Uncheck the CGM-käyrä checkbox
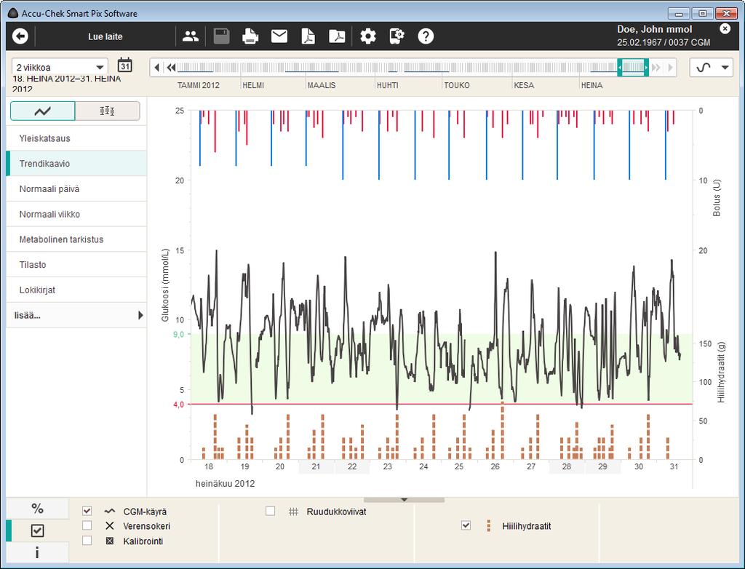 coord(87,511)
